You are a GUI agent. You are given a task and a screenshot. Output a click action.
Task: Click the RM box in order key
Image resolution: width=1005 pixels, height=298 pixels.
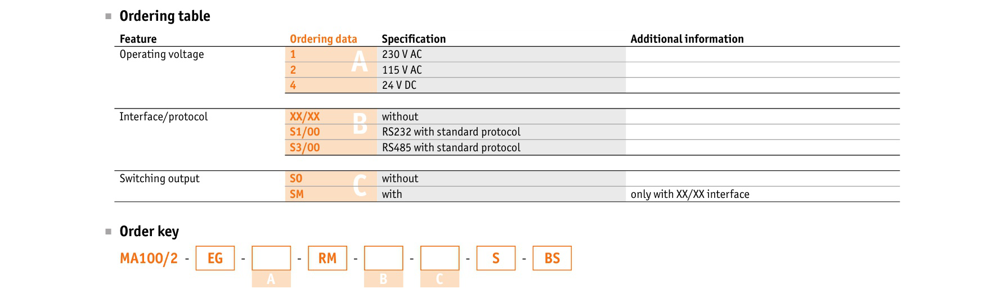[327, 258]
